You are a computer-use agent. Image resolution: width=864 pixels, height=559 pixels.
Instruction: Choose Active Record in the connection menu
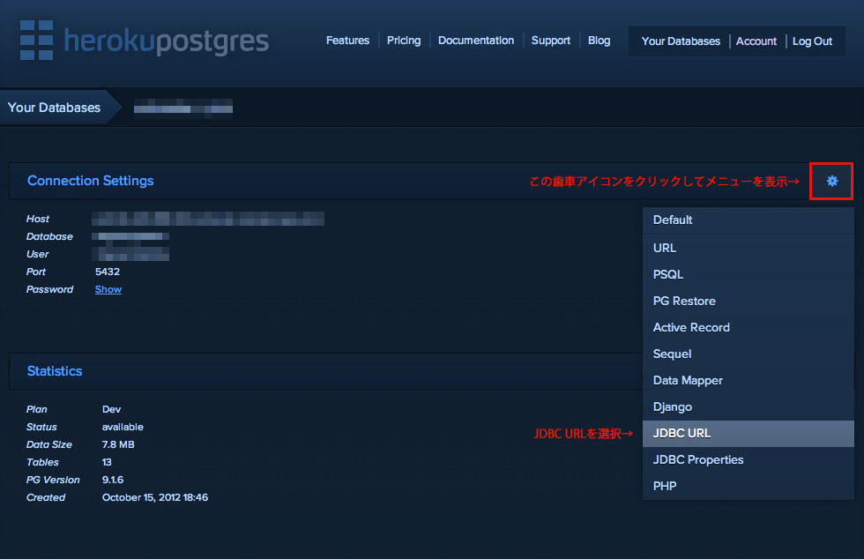point(748,327)
